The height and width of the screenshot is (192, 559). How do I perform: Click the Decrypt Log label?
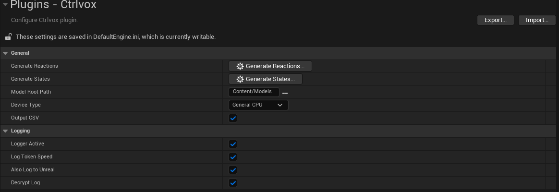pos(25,183)
